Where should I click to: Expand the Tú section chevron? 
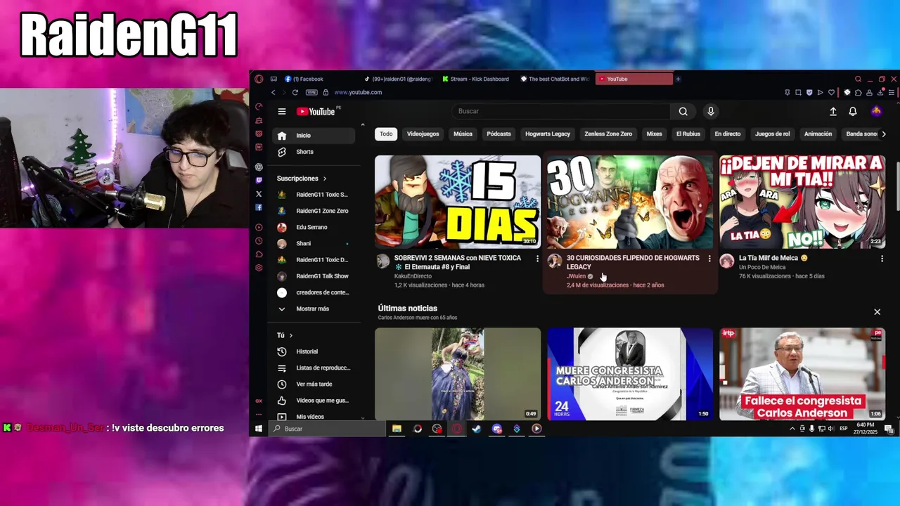click(290, 335)
